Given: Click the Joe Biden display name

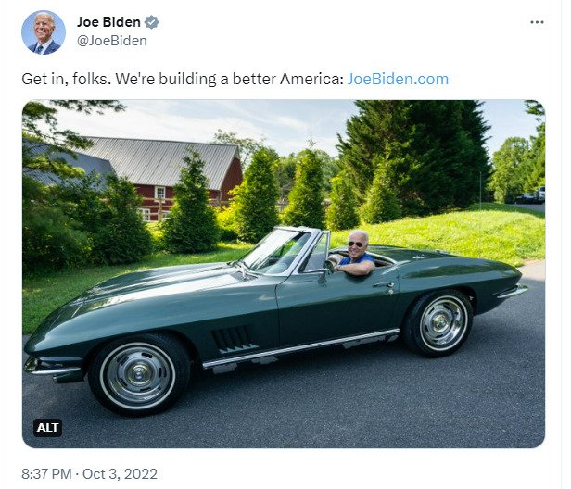Looking at the screenshot, I should coord(108,22).
